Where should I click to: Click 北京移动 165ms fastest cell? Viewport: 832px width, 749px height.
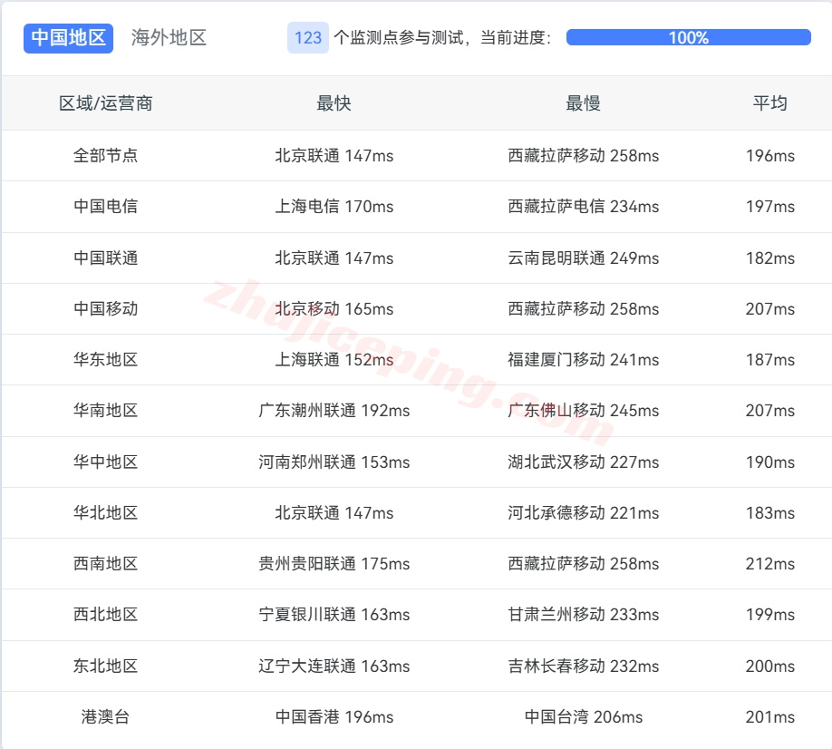[x=334, y=309]
